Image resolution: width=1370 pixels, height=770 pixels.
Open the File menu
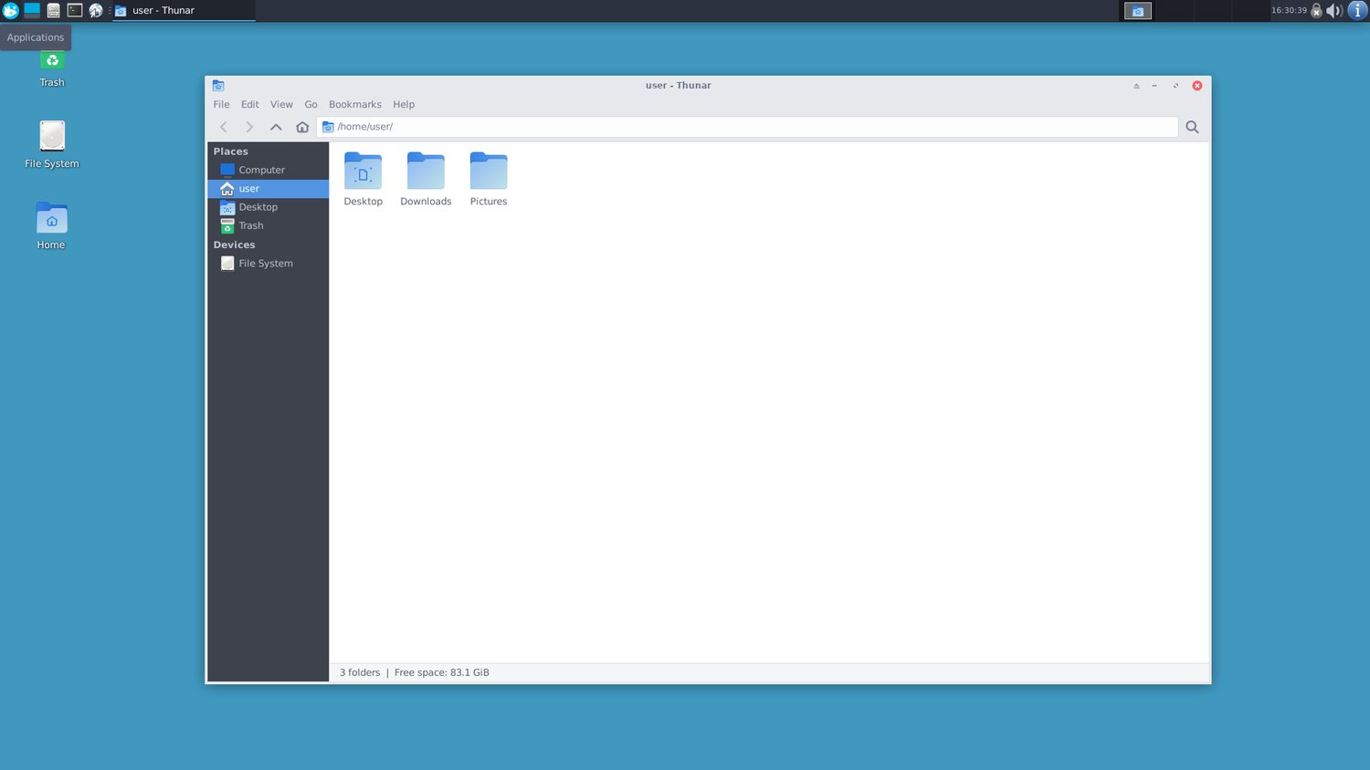(221, 104)
